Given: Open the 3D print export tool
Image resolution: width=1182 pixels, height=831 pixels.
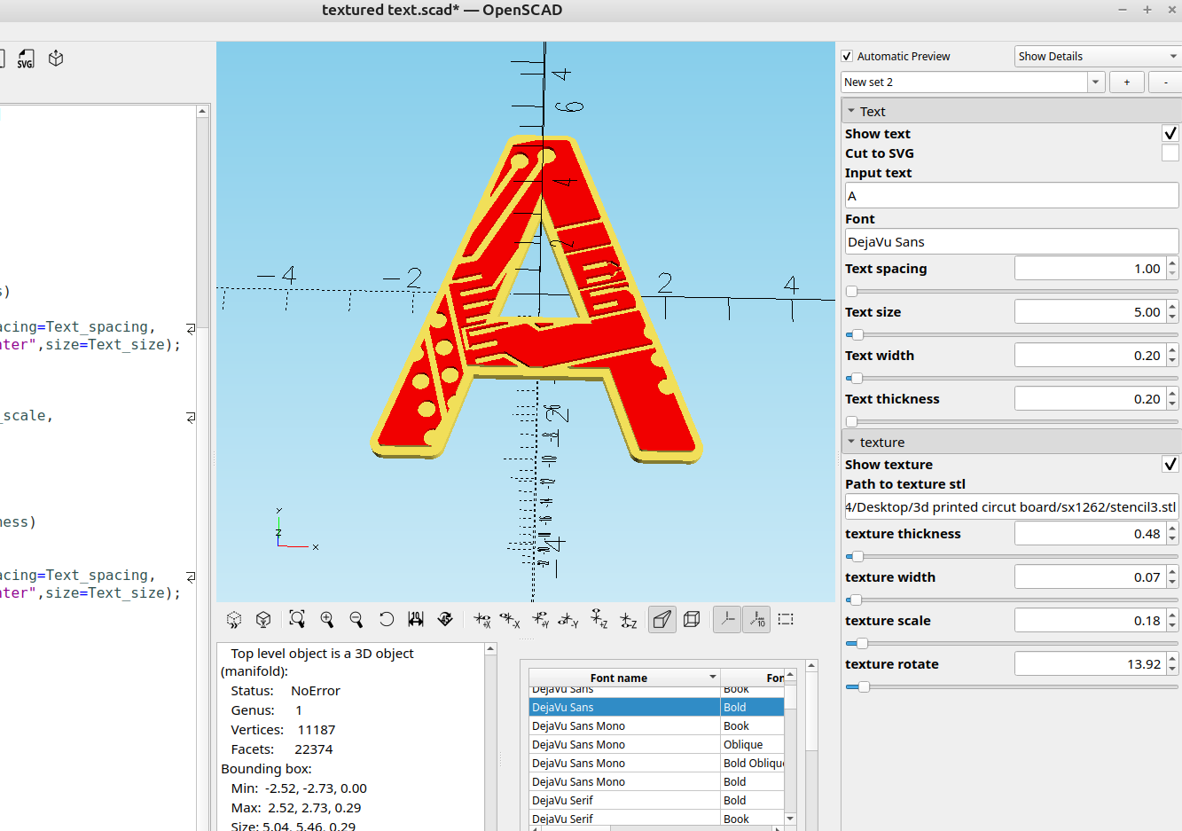Looking at the screenshot, I should pos(55,59).
